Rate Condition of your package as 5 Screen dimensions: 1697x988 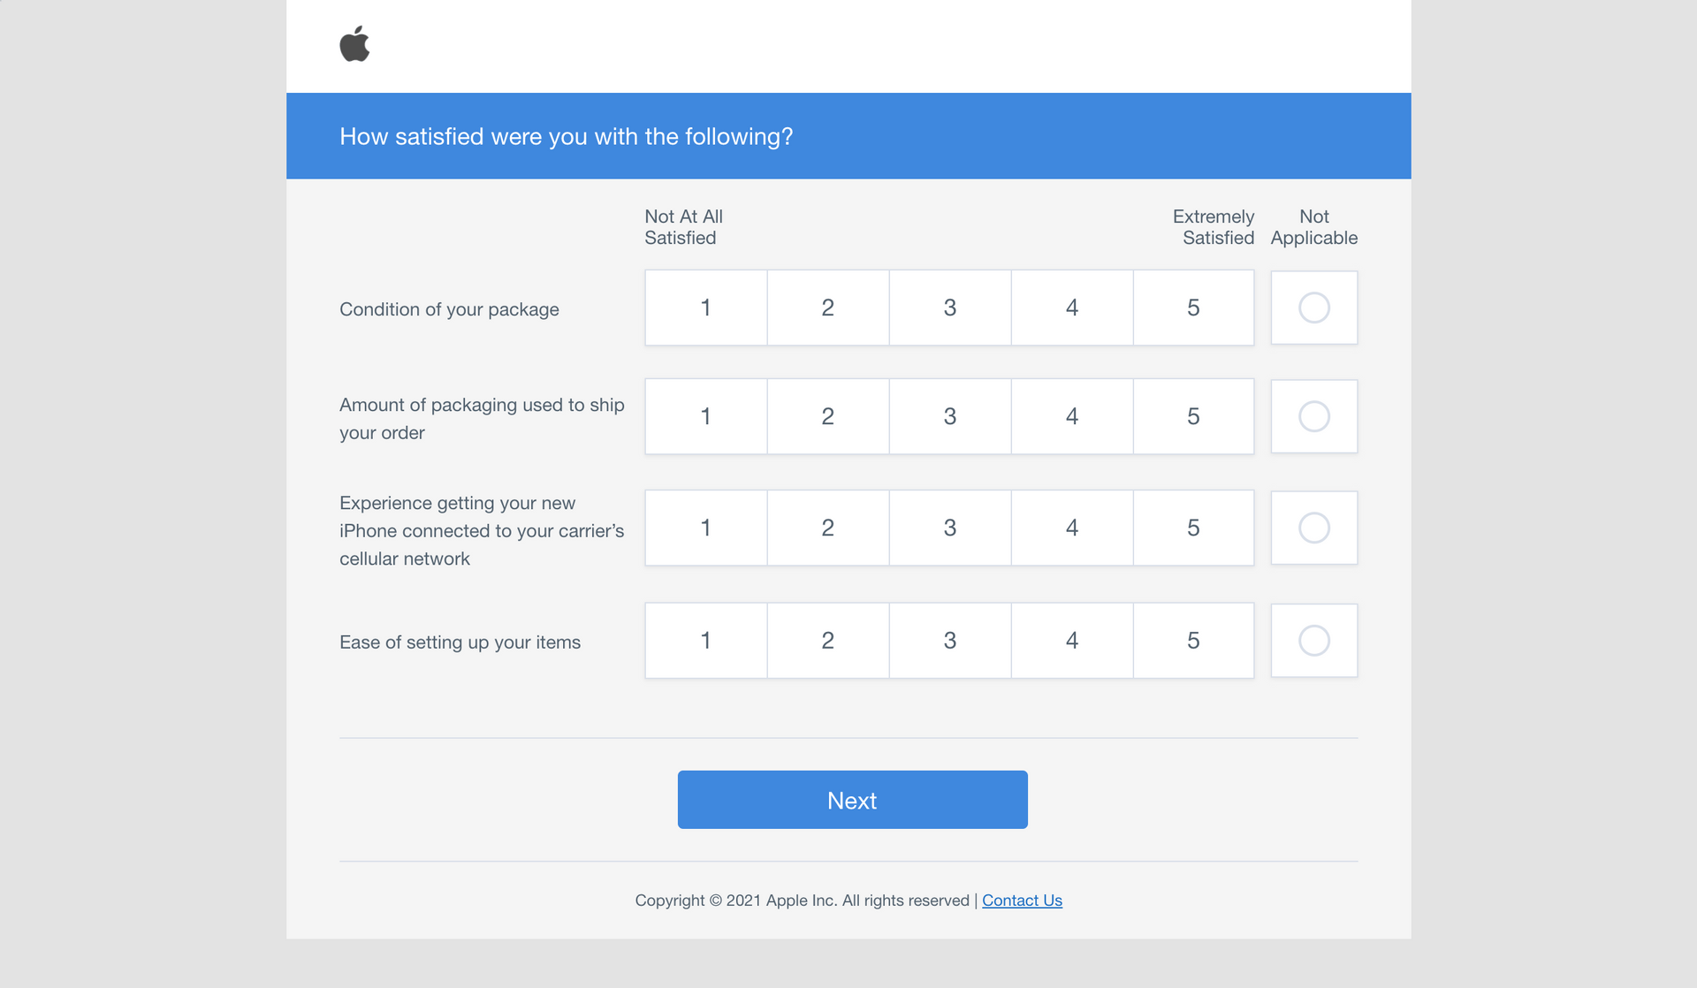(1193, 308)
